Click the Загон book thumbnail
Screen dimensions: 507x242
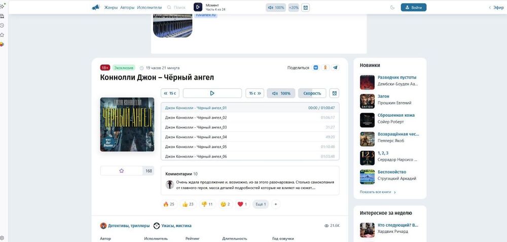[x=367, y=101]
